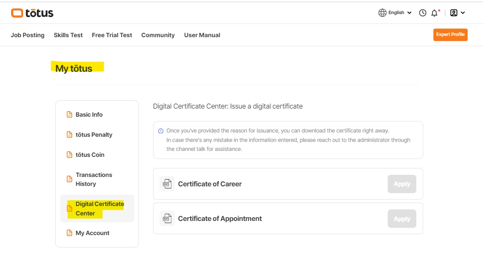Click the Certificate of Career PDF icon
483x262 pixels.
tap(167, 184)
